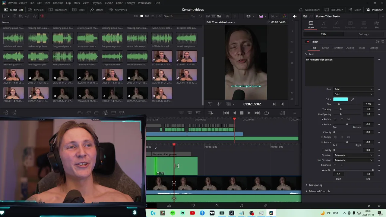This screenshot has width=386, height=217.
Task: Open the File menu
Action: [32, 3]
